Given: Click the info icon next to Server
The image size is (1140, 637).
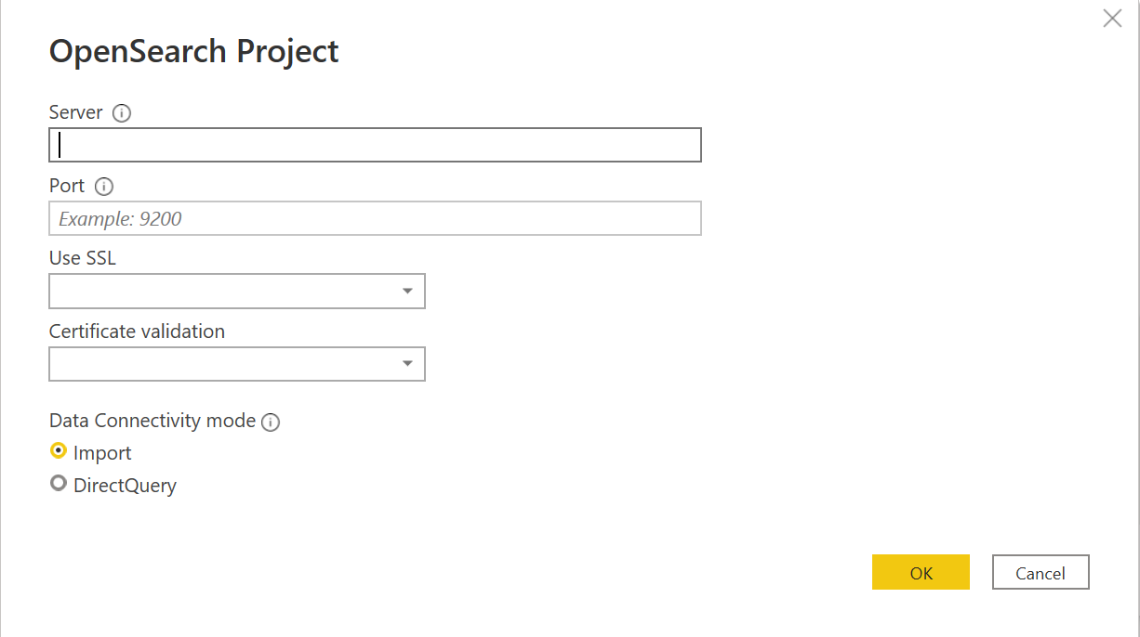Looking at the screenshot, I should (x=121, y=113).
